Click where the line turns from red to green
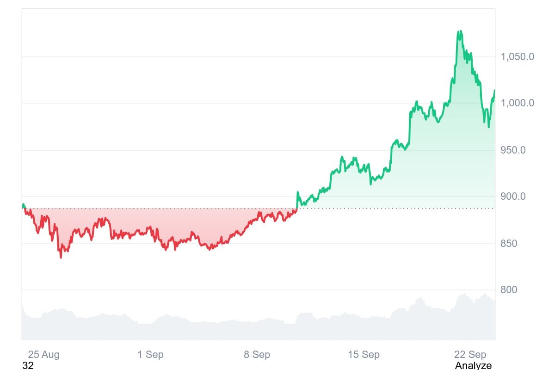Viewport: 555px width, 370px height. click(x=297, y=208)
